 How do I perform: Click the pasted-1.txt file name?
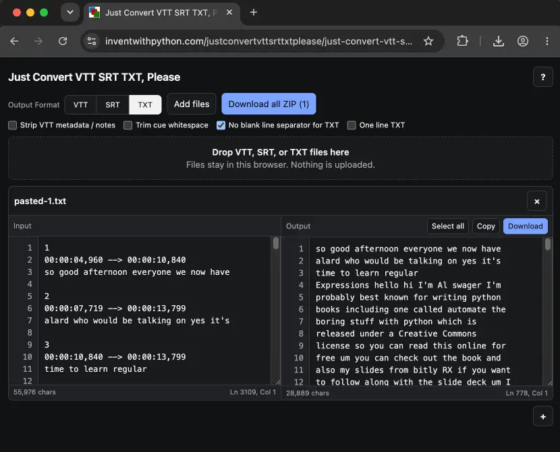(40, 201)
